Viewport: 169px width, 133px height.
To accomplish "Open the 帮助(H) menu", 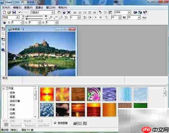I will [63, 7].
